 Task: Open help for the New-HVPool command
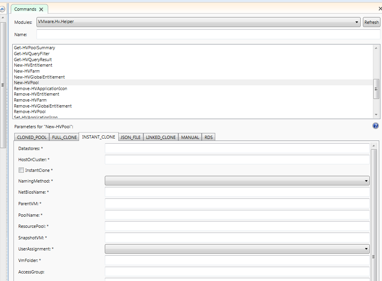(375, 126)
